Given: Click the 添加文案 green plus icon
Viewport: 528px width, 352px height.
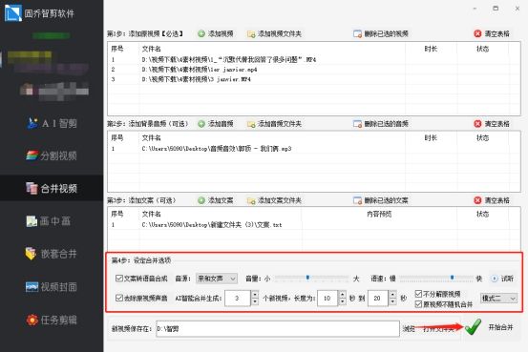Looking at the screenshot, I should click(201, 200).
